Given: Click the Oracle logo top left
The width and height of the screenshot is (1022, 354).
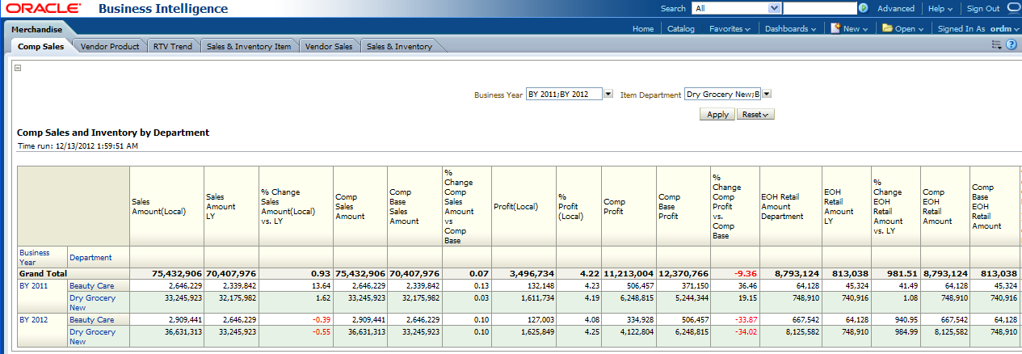Looking at the screenshot, I should pyautogui.click(x=41, y=9).
